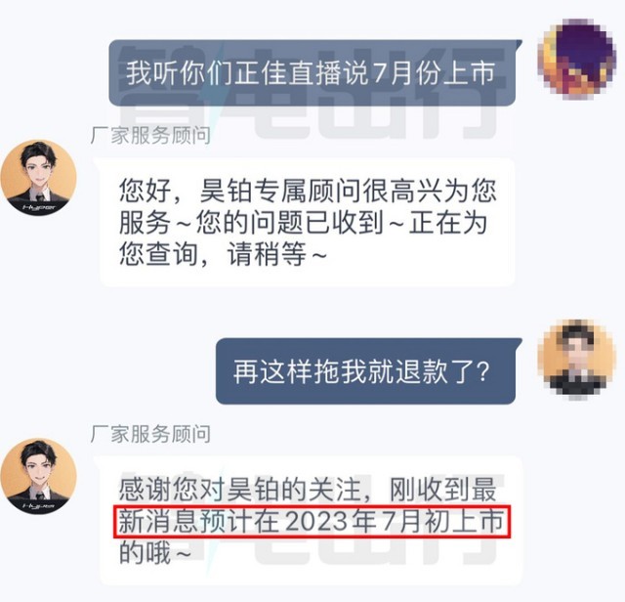Select the message 再这样拖我就退款了?
Viewport: 625px width, 602px height.
[x=369, y=371]
